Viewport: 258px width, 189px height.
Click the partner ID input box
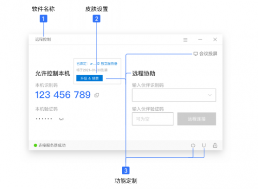[174, 95]
